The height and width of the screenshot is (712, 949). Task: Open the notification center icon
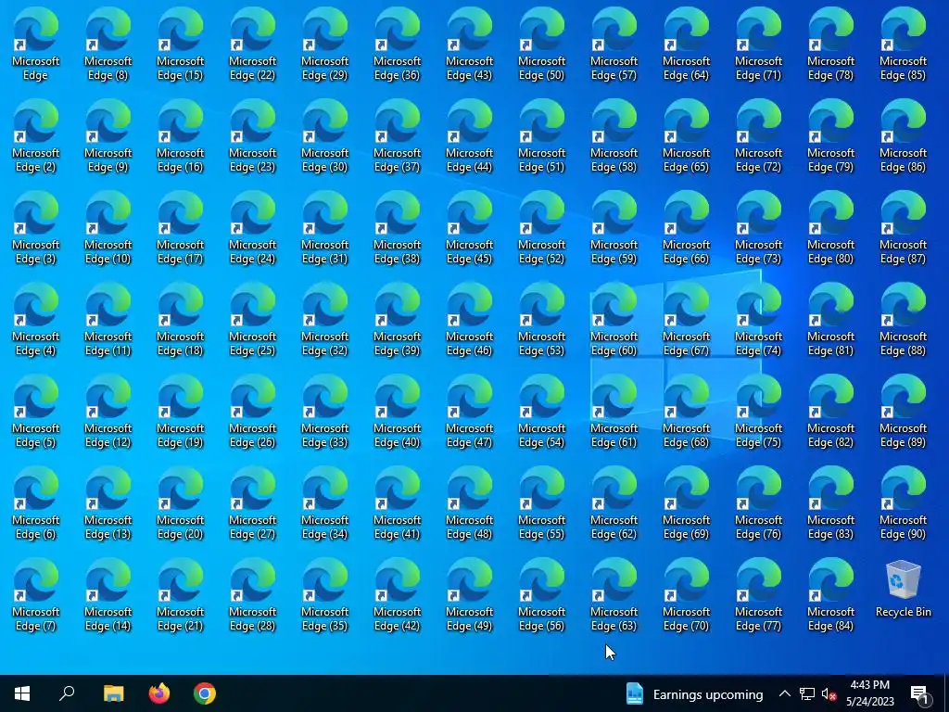click(920, 695)
